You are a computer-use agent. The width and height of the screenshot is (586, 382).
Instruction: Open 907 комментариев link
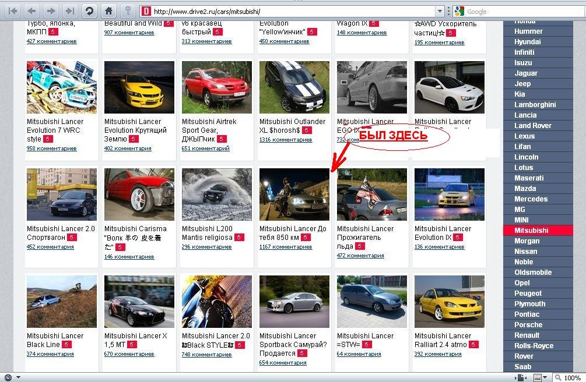click(129, 33)
